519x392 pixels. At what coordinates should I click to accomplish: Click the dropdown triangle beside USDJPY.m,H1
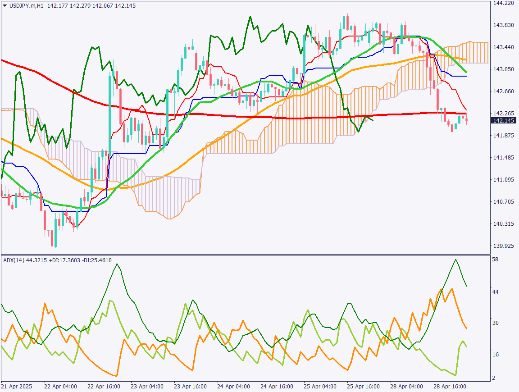point(5,5)
